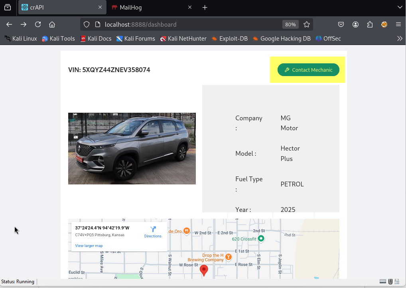Click the de Oro restaurant map marker
Screen dimensions: 406x288
[x=186, y=231]
